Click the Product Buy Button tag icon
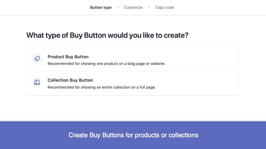Viewport: 266px width, 149px height. (37, 59)
